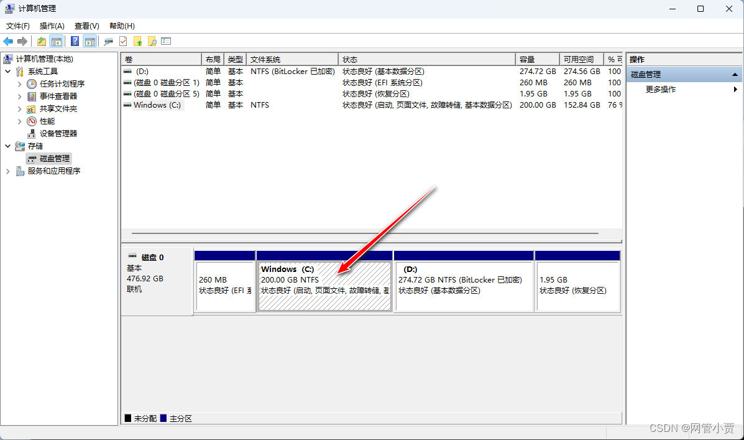744x440 pixels.
Task: Click the 磁盘管理 disk icon in tree
Action: coord(32,159)
